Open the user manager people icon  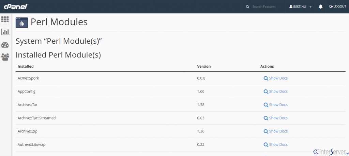[x=5, y=57]
